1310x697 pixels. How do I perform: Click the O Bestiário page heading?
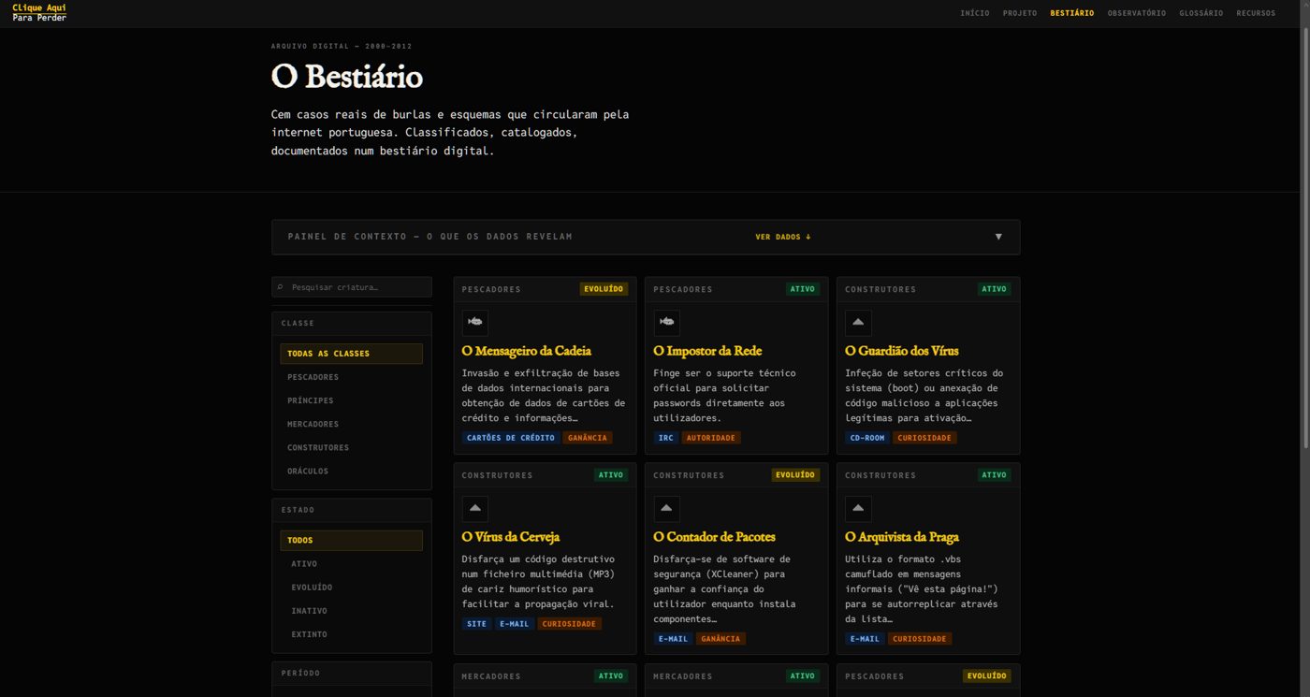pos(347,76)
